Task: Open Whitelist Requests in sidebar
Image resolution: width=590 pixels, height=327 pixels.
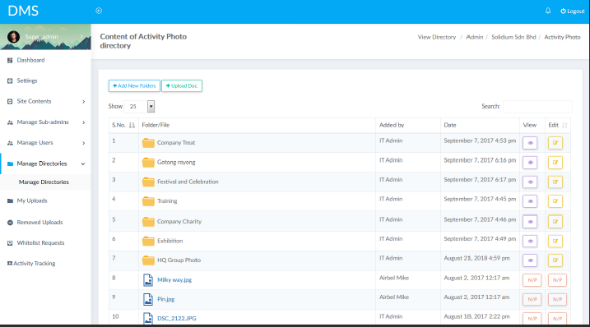Action: [x=40, y=243]
